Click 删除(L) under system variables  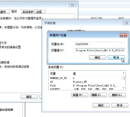point(117,95)
